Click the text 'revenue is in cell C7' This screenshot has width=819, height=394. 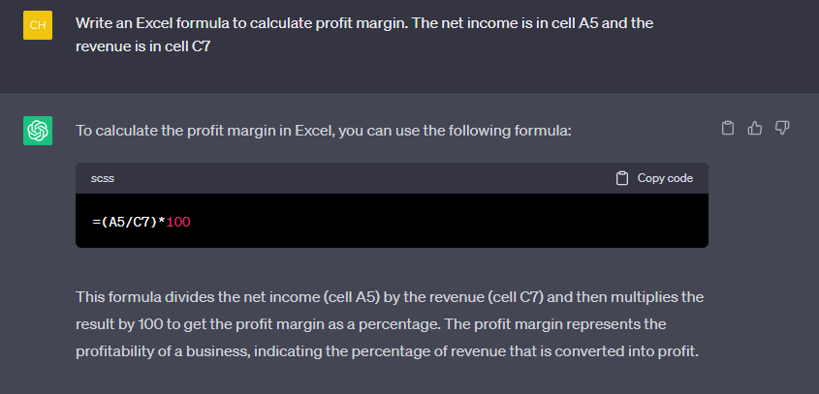coord(142,45)
